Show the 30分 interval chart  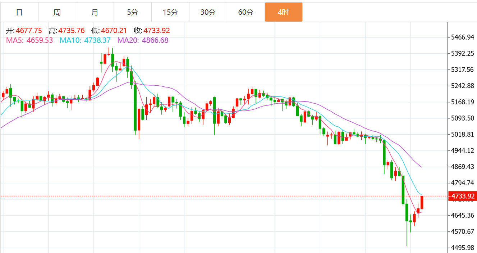click(208, 12)
